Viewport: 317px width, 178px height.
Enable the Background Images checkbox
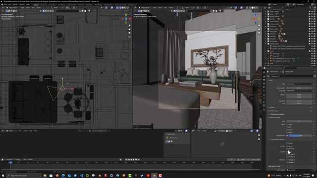click(270, 114)
